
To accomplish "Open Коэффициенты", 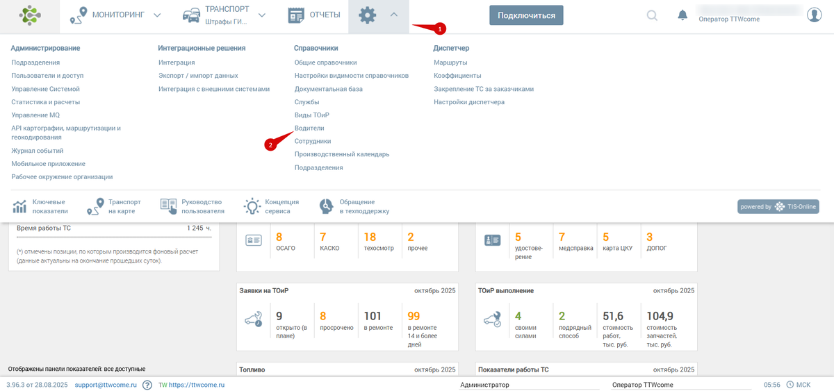I will pyautogui.click(x=457, y=76).
